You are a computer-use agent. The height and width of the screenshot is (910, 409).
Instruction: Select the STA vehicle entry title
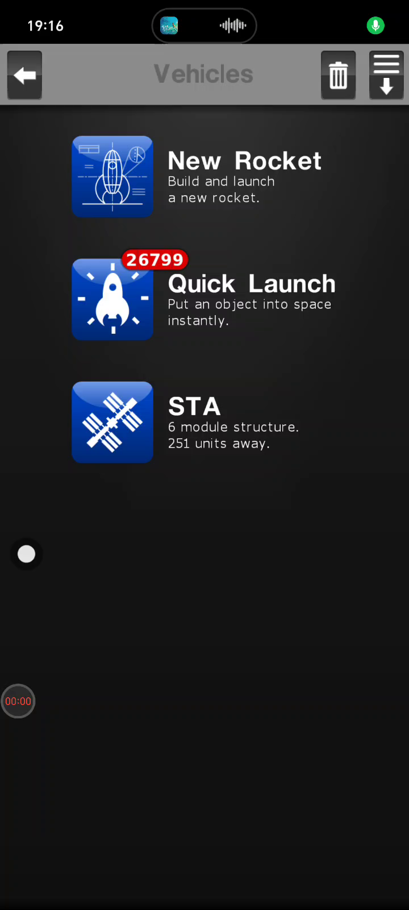coord(194,407)
